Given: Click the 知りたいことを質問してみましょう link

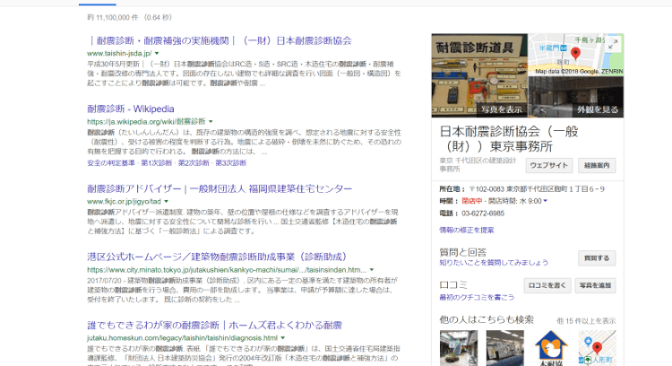Looking at the screenshot, I should coord(494,262).
